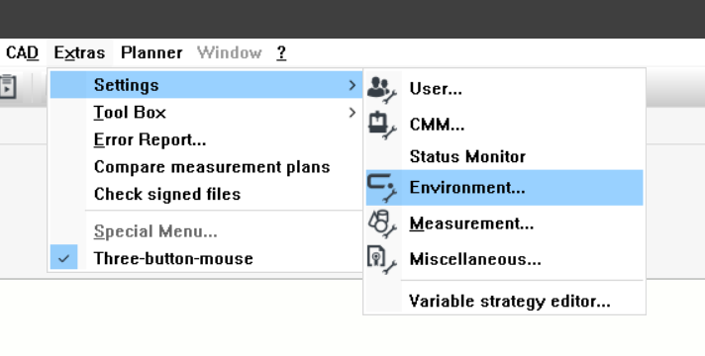
Task: Open the Extras menu
Action: tap(79, 53)
